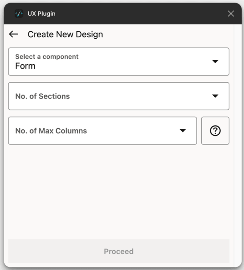Screen dimensions: 244x270
Task: Click the middle of the Sections selector box
Action: (119, 96)
